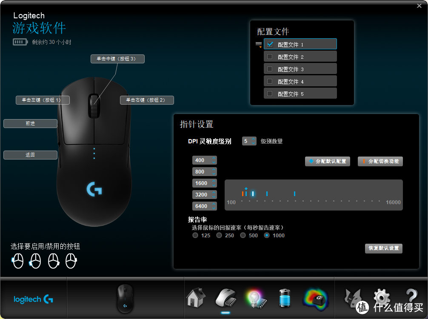
Task: Select the highlighted 1600 DPI slider marker
Action: [253, 194]
